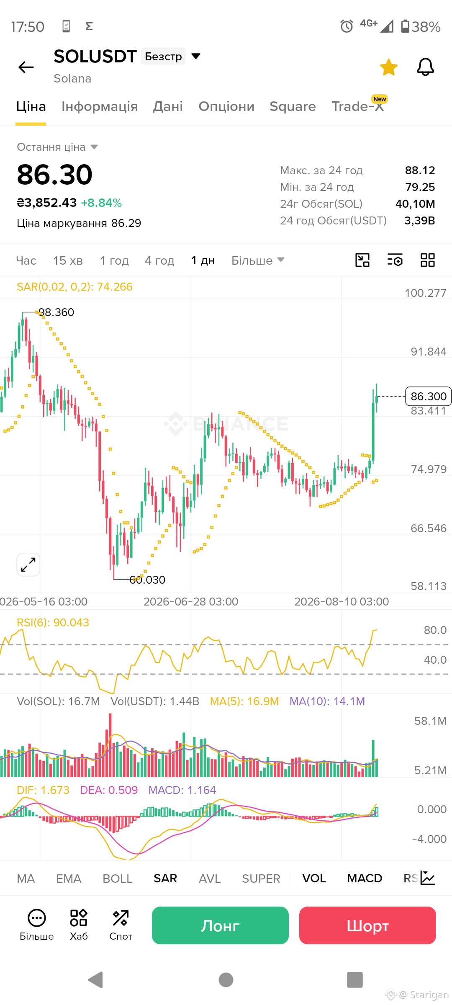Tap the 24h low value 79.25

point(420,187)
